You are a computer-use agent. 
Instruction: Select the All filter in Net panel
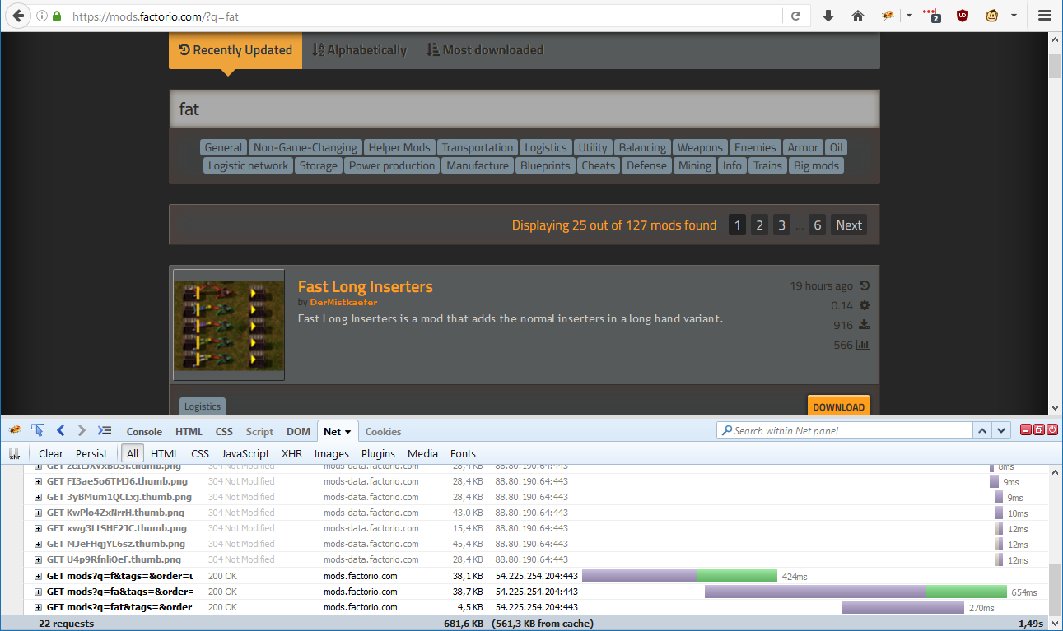point(133,453)
